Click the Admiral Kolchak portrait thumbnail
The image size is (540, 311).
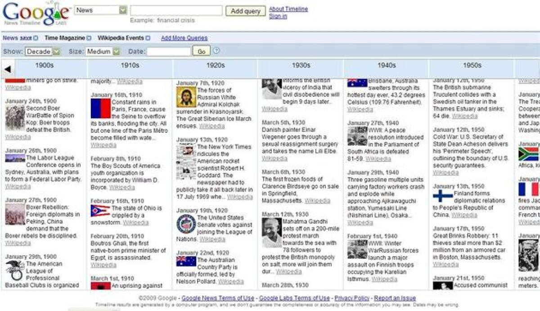(x=186, y=97)
